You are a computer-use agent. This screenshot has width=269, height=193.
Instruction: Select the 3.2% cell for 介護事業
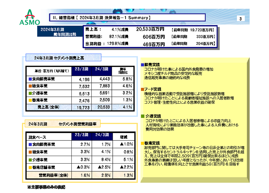[123, 93]
